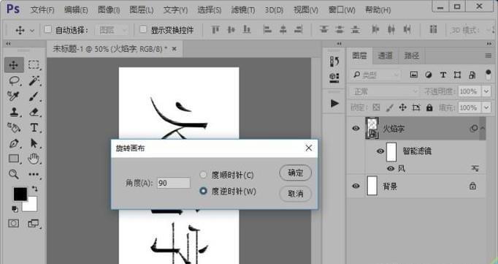Open the fill 填充 dropdown arrow
498x264 pixels.
pyautogui.click(x=486, y=108)
